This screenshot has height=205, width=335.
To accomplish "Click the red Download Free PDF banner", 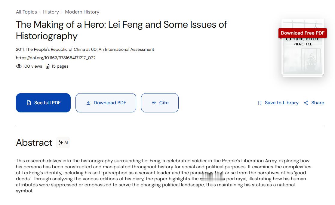I will point(303,33).
